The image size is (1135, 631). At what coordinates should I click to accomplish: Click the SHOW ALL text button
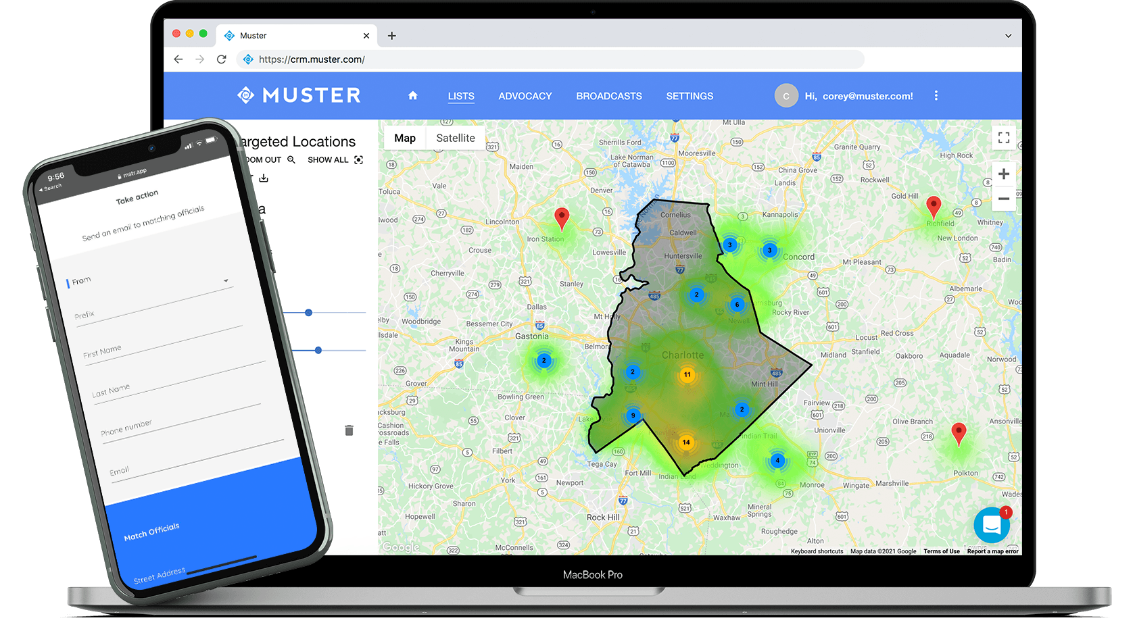coord(328,160)
